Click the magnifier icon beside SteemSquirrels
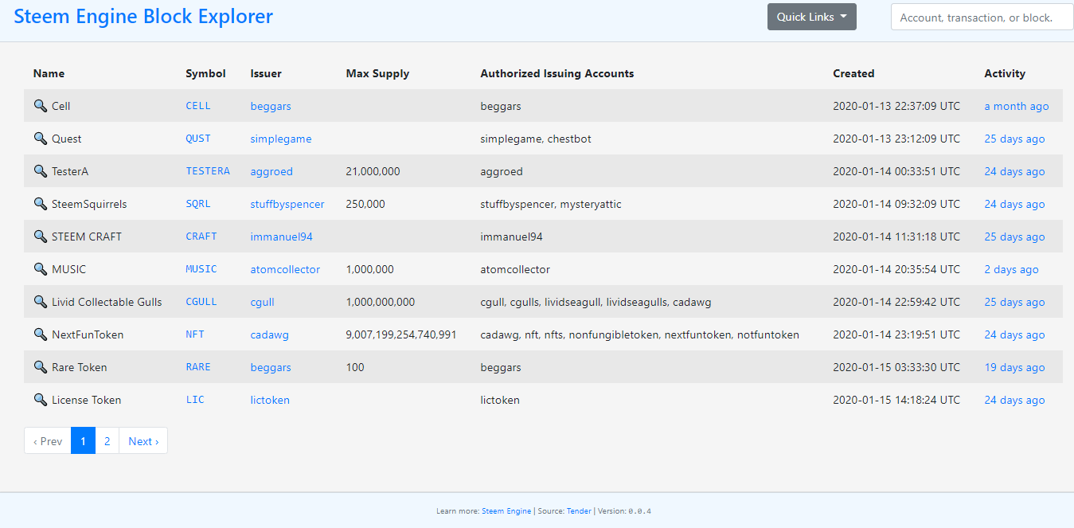This screenshot has width=1074, height=528. click(41, 204)
